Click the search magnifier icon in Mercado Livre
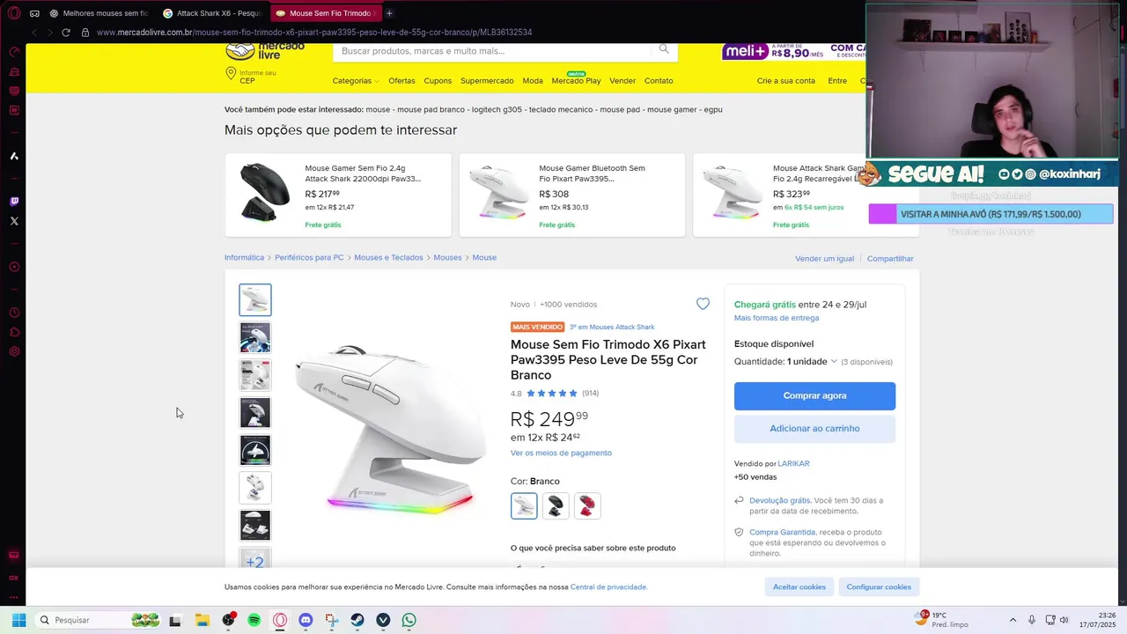Screen dimensions: 1127x634 664,50
